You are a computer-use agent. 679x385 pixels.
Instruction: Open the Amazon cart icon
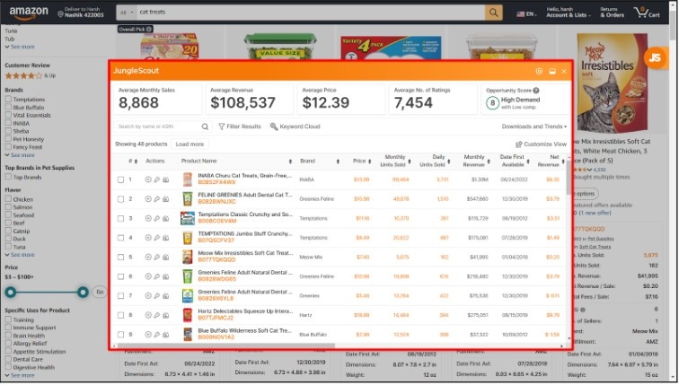point(647,12)
